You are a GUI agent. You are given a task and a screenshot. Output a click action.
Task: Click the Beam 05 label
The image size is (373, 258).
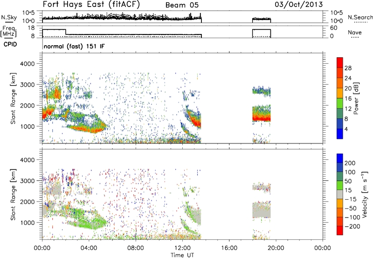coord(182,5)
